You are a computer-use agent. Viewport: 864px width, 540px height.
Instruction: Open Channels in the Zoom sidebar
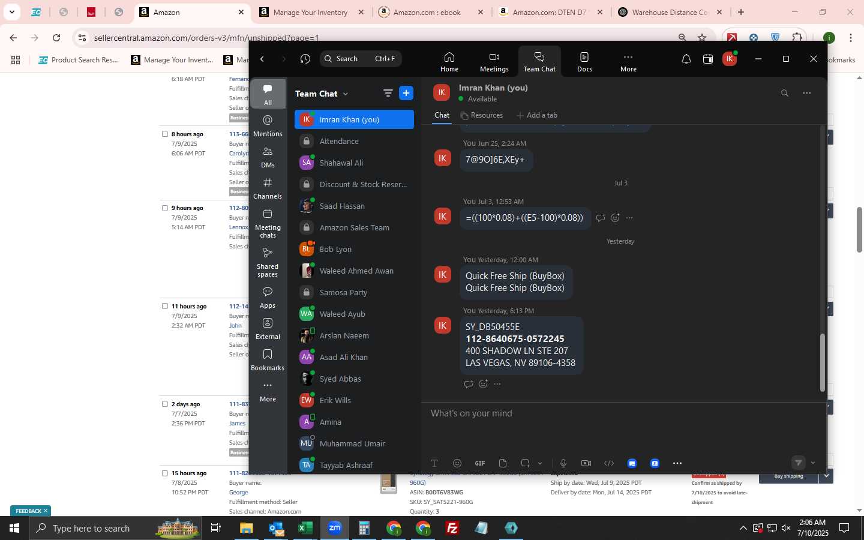(268, 188)
